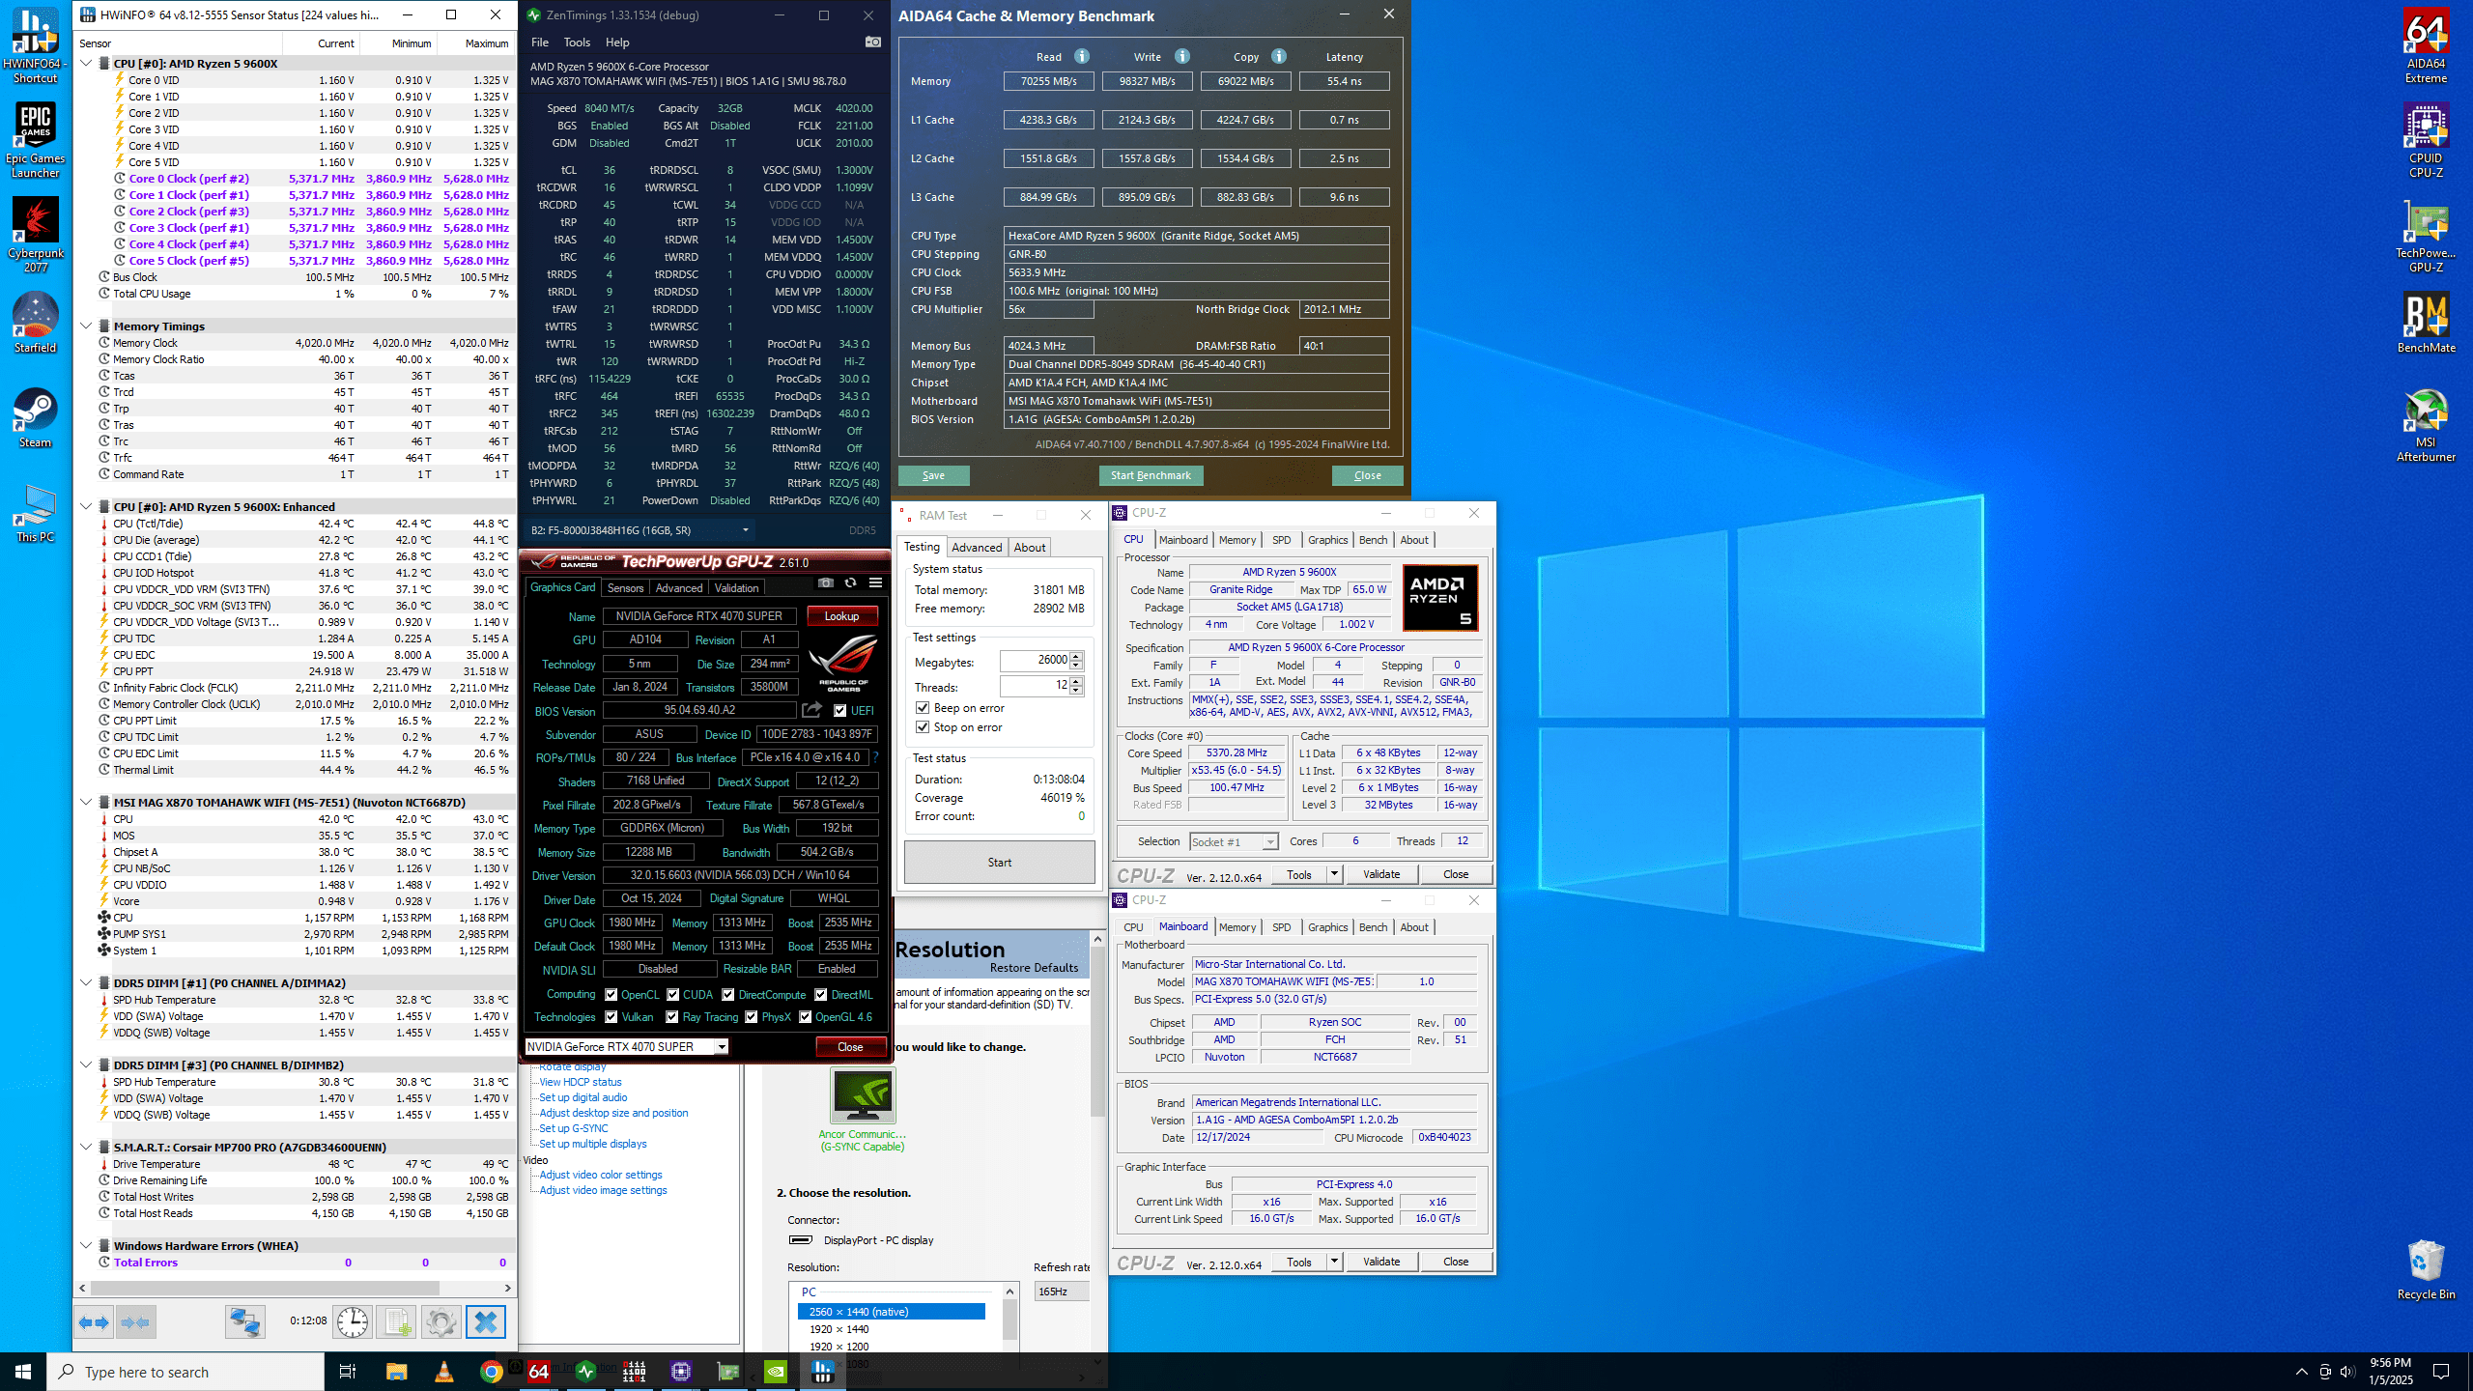
Task: Click ZenTimings screenshot camera icon
Action: [872, 43]
